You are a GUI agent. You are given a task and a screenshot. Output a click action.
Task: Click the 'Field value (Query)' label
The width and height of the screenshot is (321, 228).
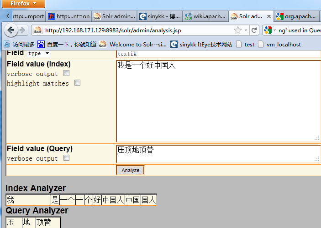[x=40, y=148]
